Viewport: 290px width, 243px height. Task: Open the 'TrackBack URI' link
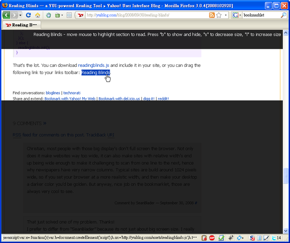100,135
